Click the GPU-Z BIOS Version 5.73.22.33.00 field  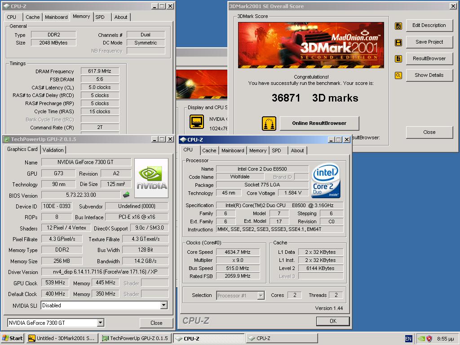click(x=81, y=195)
